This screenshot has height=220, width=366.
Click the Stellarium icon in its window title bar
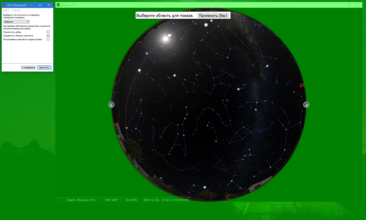(x=58, y=5)
